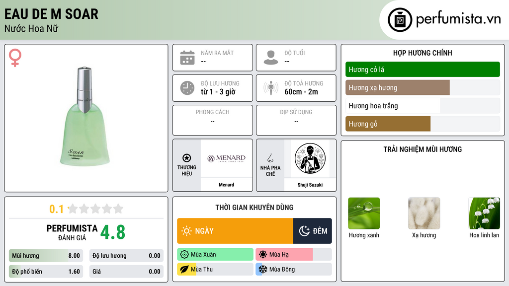Viewport: 509px width, 286px height.
Task: Select the Xạ hương note image
Action: pyautogui.click(x=424, y=214)
